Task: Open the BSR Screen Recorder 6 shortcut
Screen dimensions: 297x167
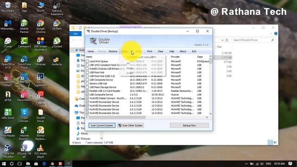Action: click(x=40, y=44)
